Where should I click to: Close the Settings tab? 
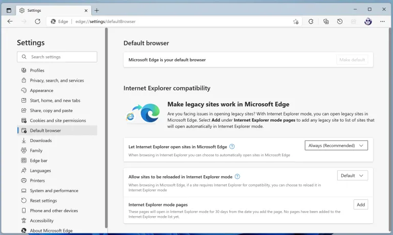coord(86,11)
